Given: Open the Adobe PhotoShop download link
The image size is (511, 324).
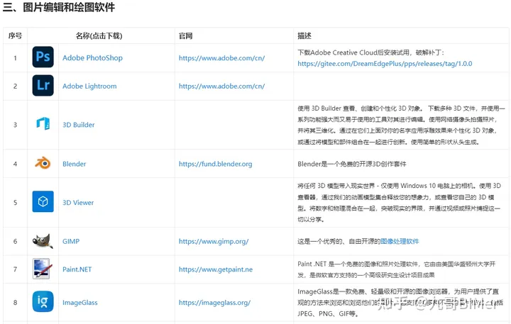Looking at the screenshot, I should click(x=92, y=58).
